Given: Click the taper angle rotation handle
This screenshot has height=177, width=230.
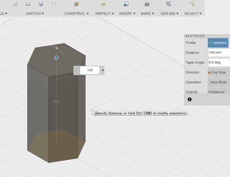Looking at the screenshot, I should pyautogui.click(x=56, y=48).
